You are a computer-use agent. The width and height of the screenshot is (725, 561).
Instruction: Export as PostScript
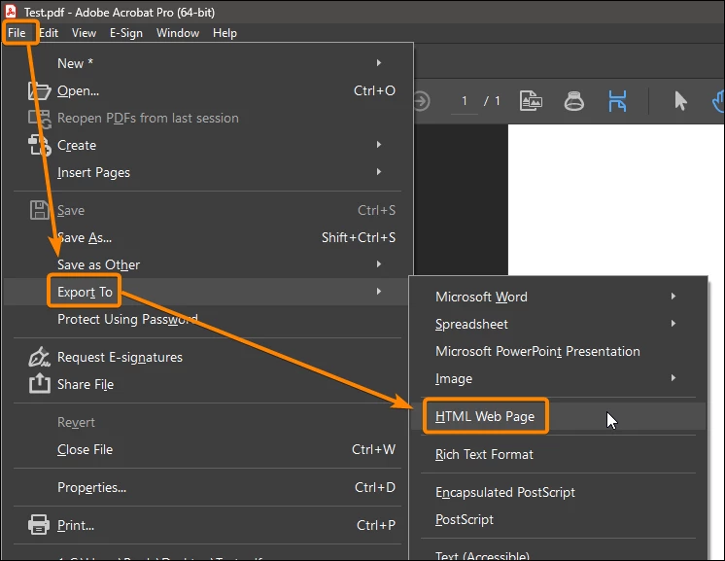[559, 519]
